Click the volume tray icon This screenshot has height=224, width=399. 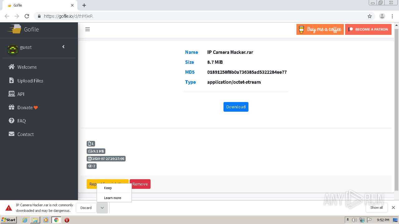point(354,220)
